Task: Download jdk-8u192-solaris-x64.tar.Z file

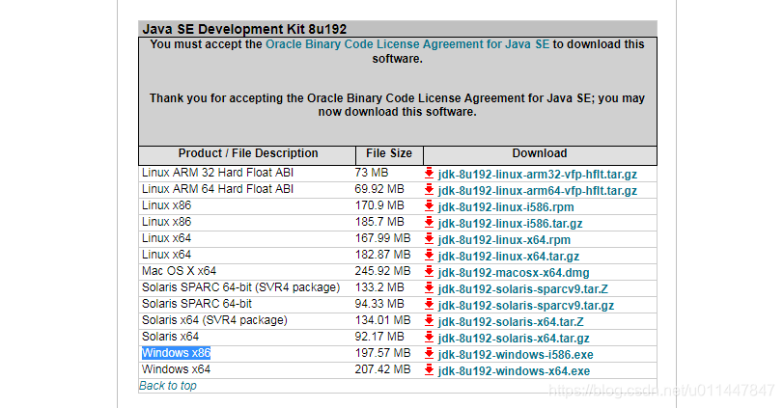Action: [511, 322]
